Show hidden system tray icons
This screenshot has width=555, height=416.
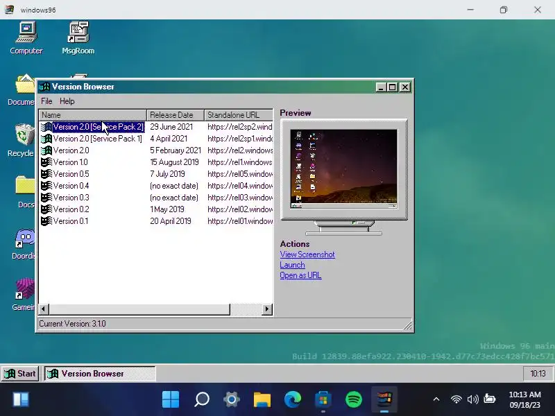[x=436, y=399]
